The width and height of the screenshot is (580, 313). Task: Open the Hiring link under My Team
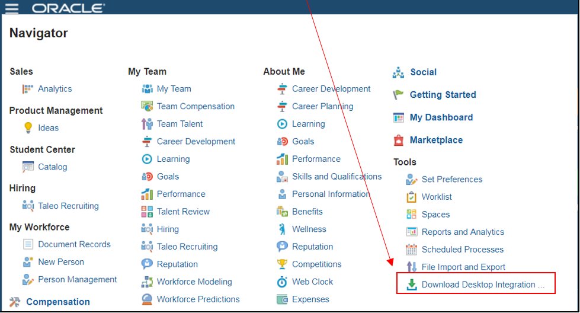pos(168,229)
